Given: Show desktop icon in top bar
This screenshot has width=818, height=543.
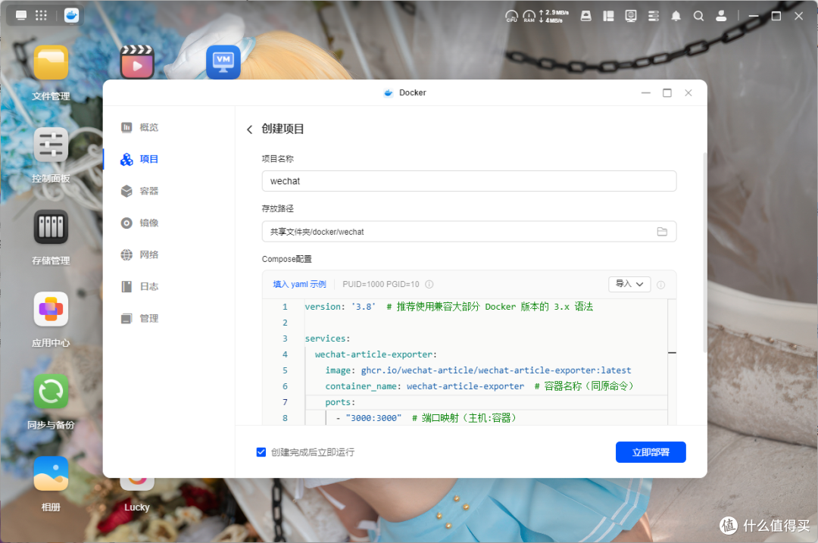Looking at the screenshot, I should [x=21, y=15].
